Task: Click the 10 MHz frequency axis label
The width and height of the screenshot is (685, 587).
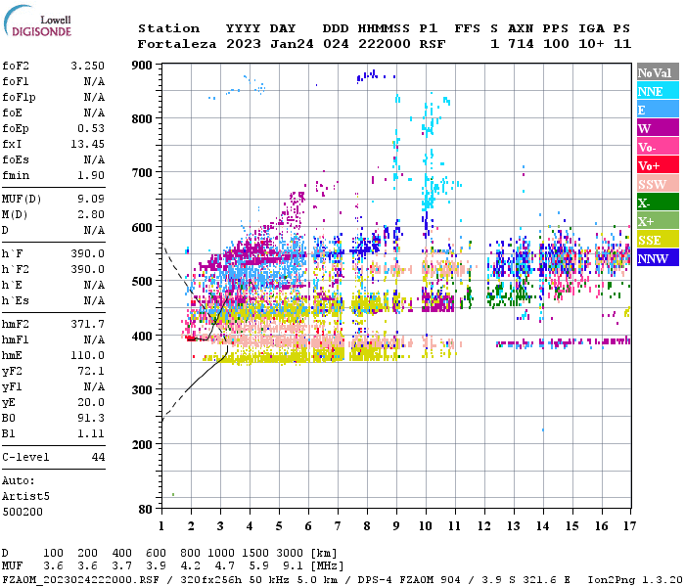Action: (x=426, y=526)
